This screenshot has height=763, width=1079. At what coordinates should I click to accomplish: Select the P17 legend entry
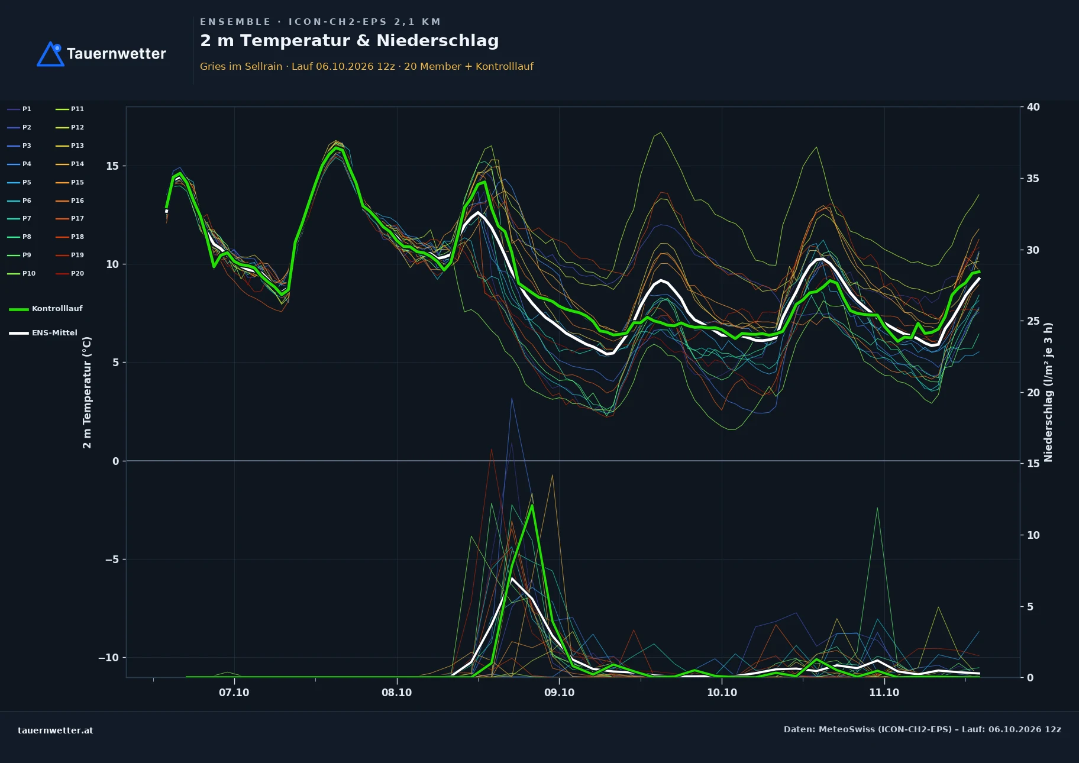pos(70,218)
